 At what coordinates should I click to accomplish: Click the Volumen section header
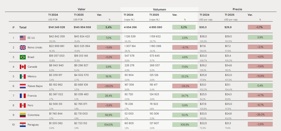tap(159, 10)
